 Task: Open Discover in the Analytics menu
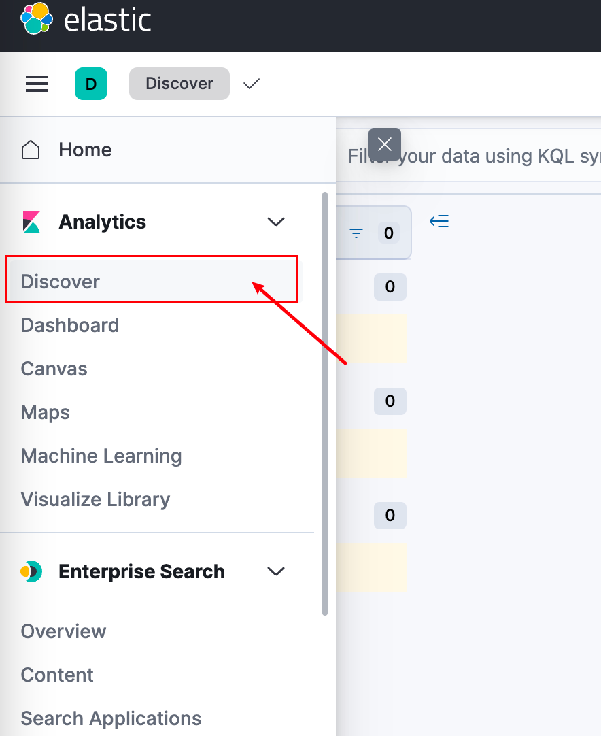point(61,282)
